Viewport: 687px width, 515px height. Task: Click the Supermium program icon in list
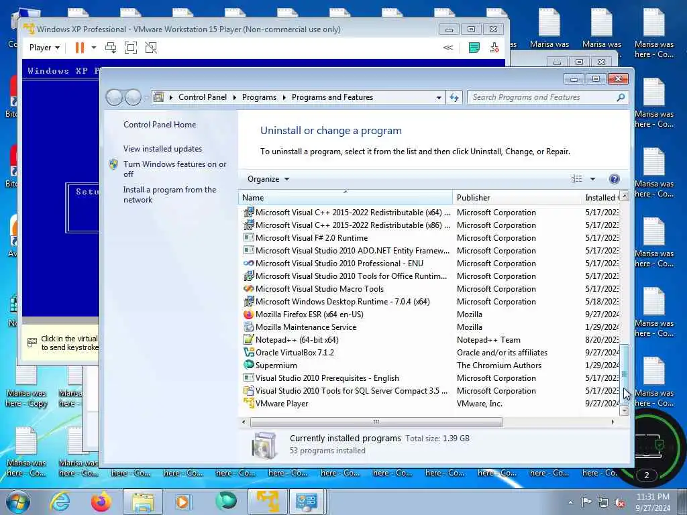(248, 365)
